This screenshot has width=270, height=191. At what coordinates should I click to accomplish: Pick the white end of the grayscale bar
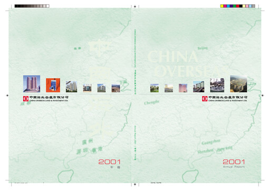47,6
